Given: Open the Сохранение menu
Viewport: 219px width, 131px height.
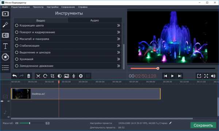Looking at the screenshot, I should point(68,7).
